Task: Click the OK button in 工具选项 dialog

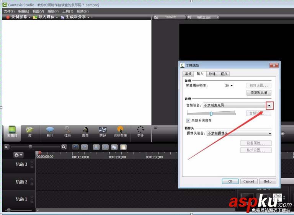Action: 230,181
